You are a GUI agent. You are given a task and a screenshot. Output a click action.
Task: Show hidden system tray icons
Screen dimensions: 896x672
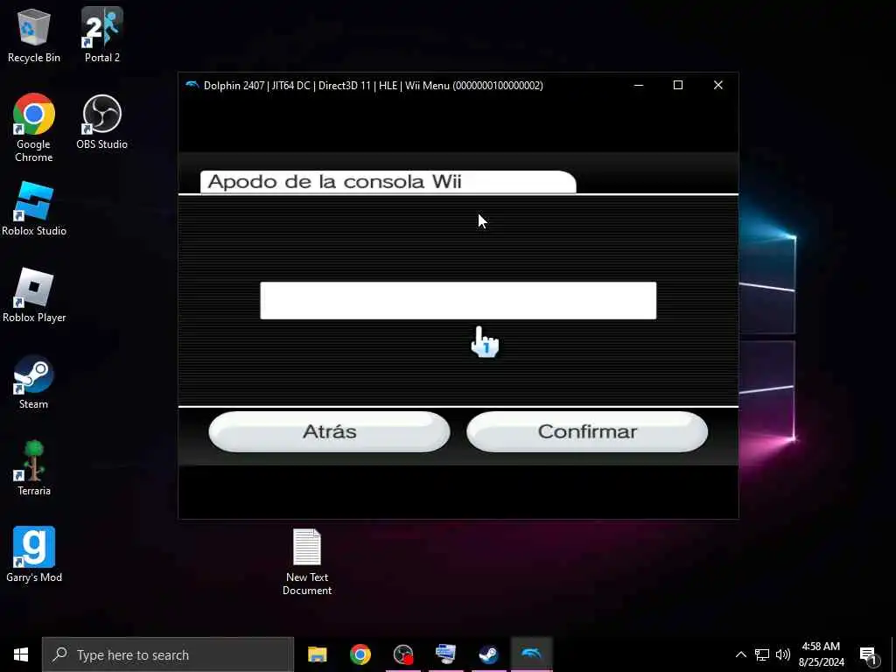click(x=740, y=654)
